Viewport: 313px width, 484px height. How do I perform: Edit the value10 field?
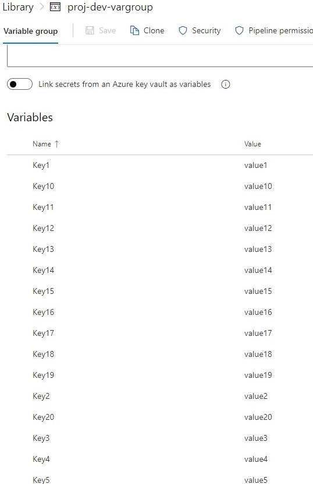258,186
